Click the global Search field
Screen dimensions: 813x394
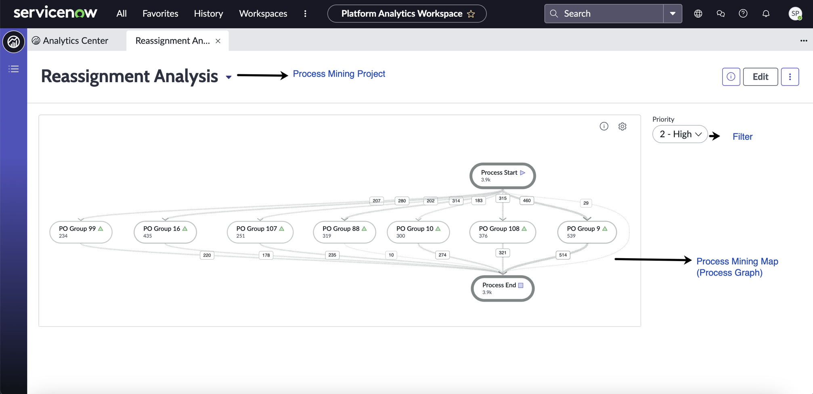604,14
